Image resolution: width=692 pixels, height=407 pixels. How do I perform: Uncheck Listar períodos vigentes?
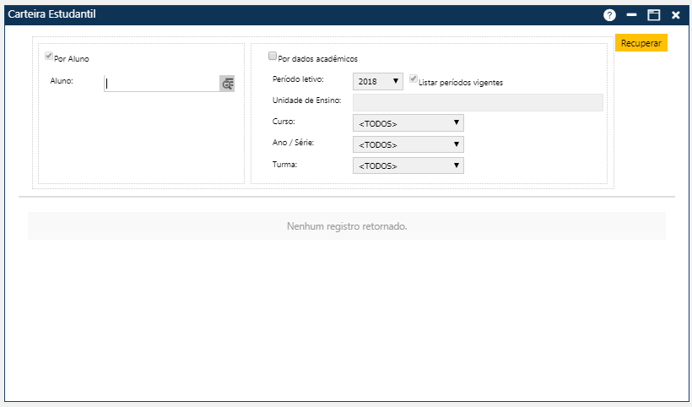(414, 79)
